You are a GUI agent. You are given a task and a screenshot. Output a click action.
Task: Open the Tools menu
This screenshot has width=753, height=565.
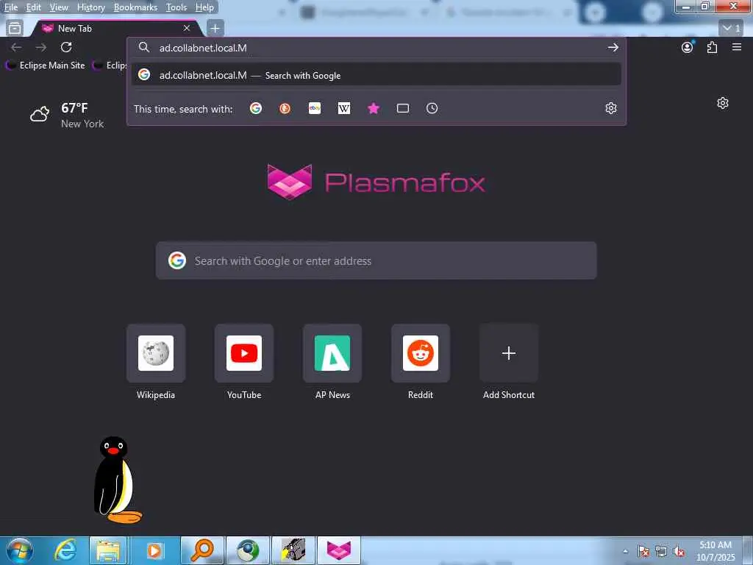click(176, 7)
